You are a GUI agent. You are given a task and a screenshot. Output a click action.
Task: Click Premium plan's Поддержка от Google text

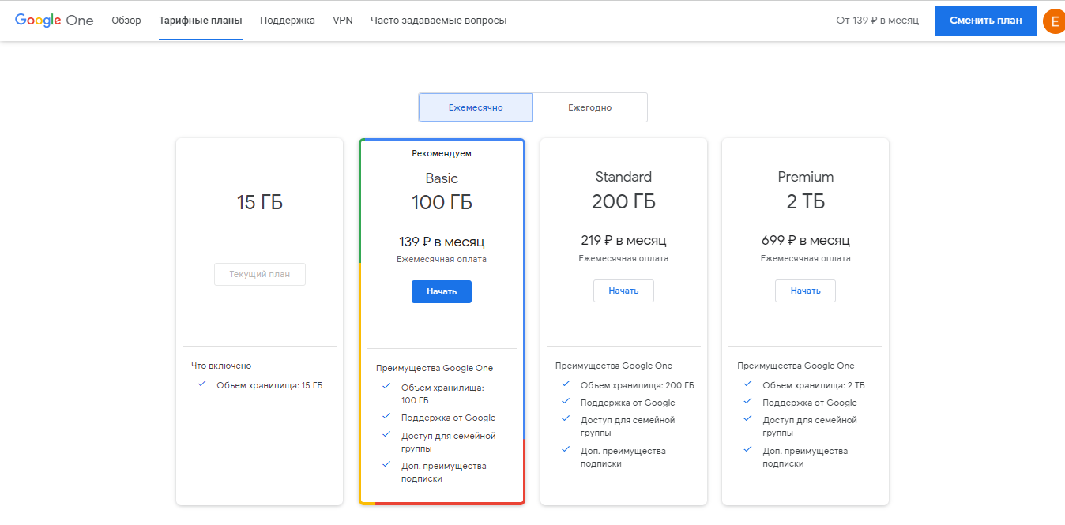point(810,403)
